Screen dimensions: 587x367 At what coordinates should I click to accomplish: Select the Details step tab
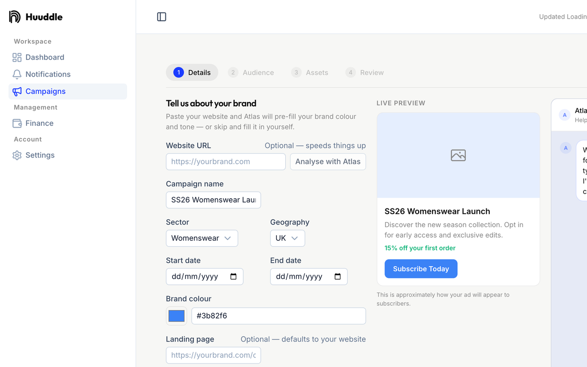tap(192, 72)
